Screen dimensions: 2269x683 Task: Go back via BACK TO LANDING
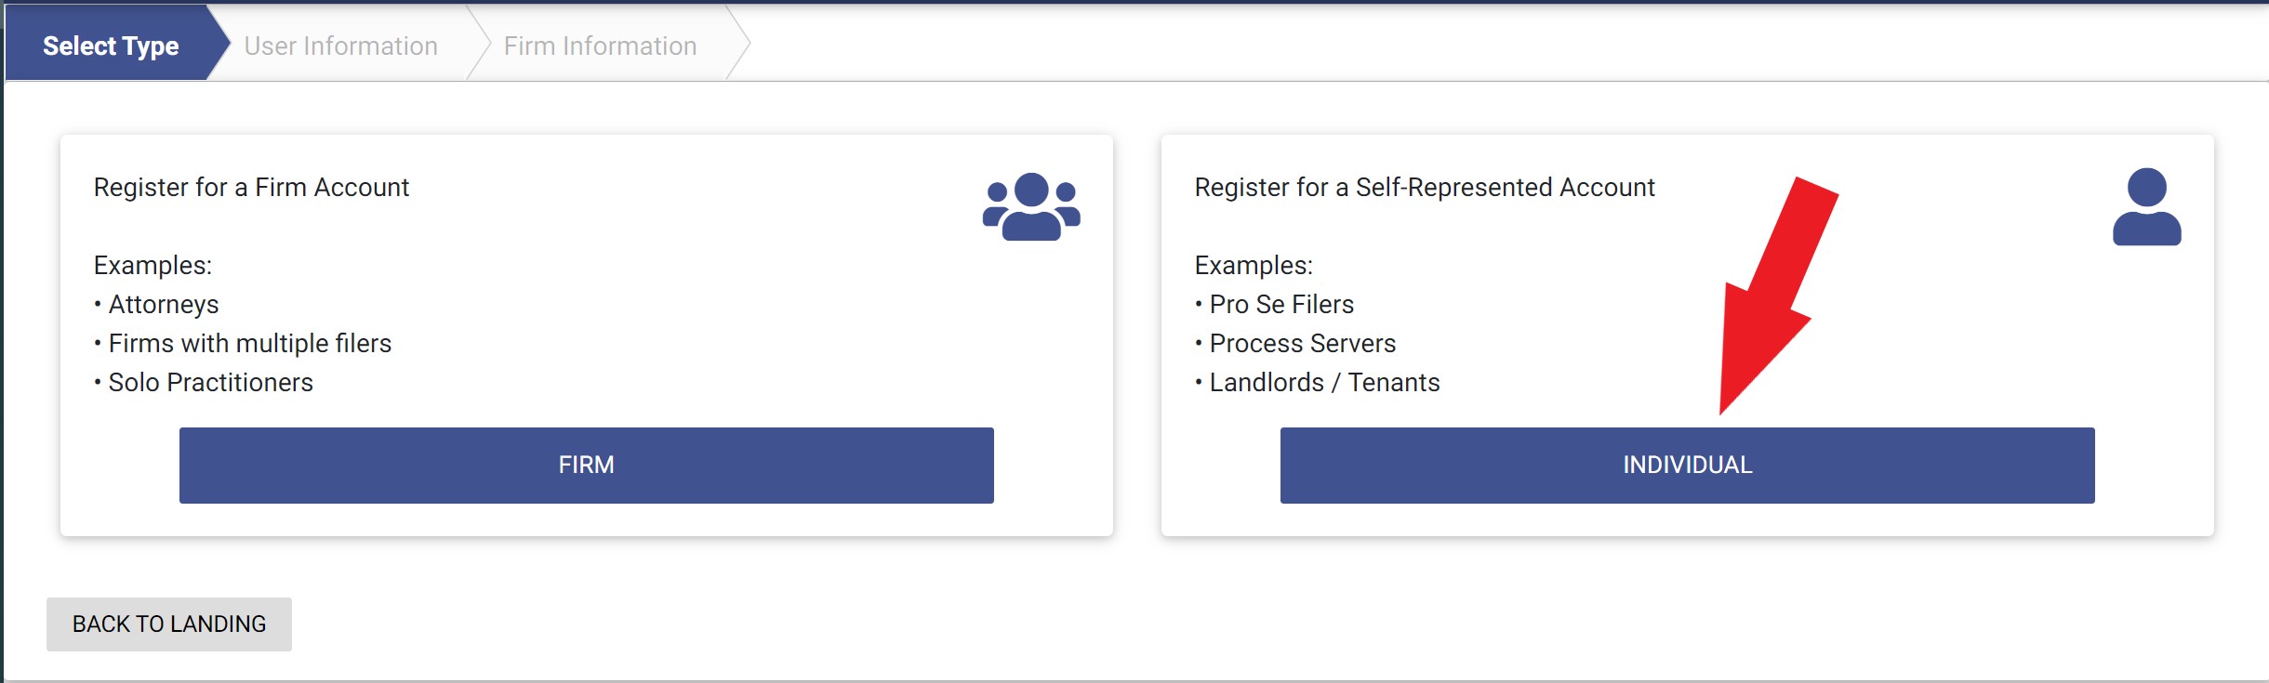(169, 624)
